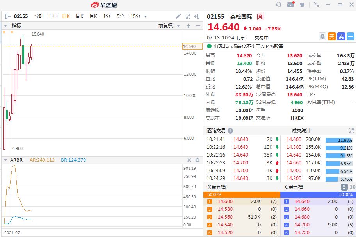
Task: Select the pencil drawing tool
Action: click(178, 16)
